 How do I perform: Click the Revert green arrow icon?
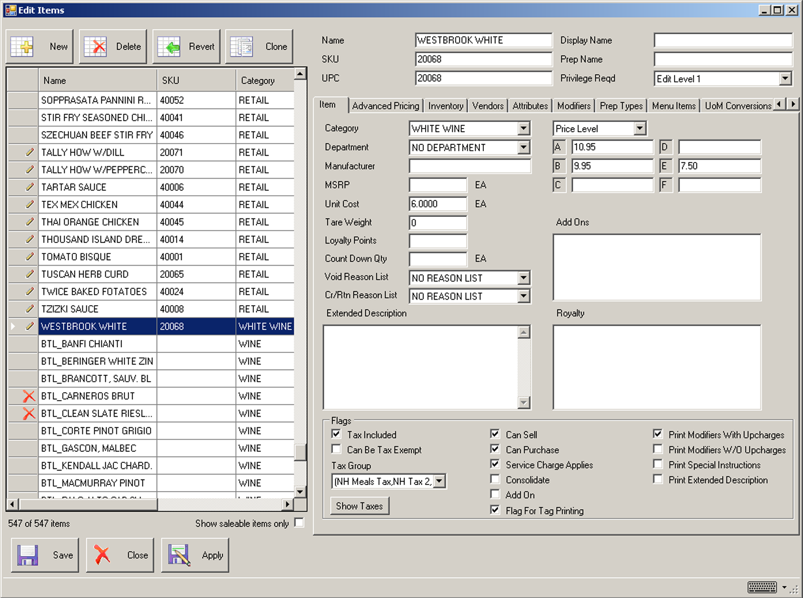(x=169, y=47)
